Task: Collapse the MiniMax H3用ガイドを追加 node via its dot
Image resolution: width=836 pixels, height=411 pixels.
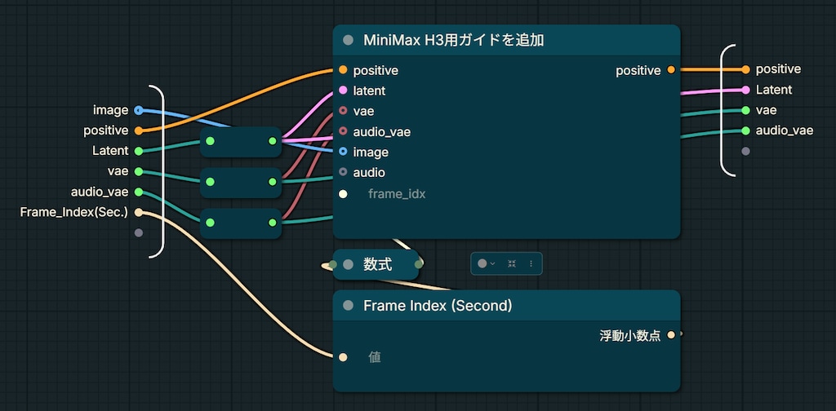Action: [348, 41]
